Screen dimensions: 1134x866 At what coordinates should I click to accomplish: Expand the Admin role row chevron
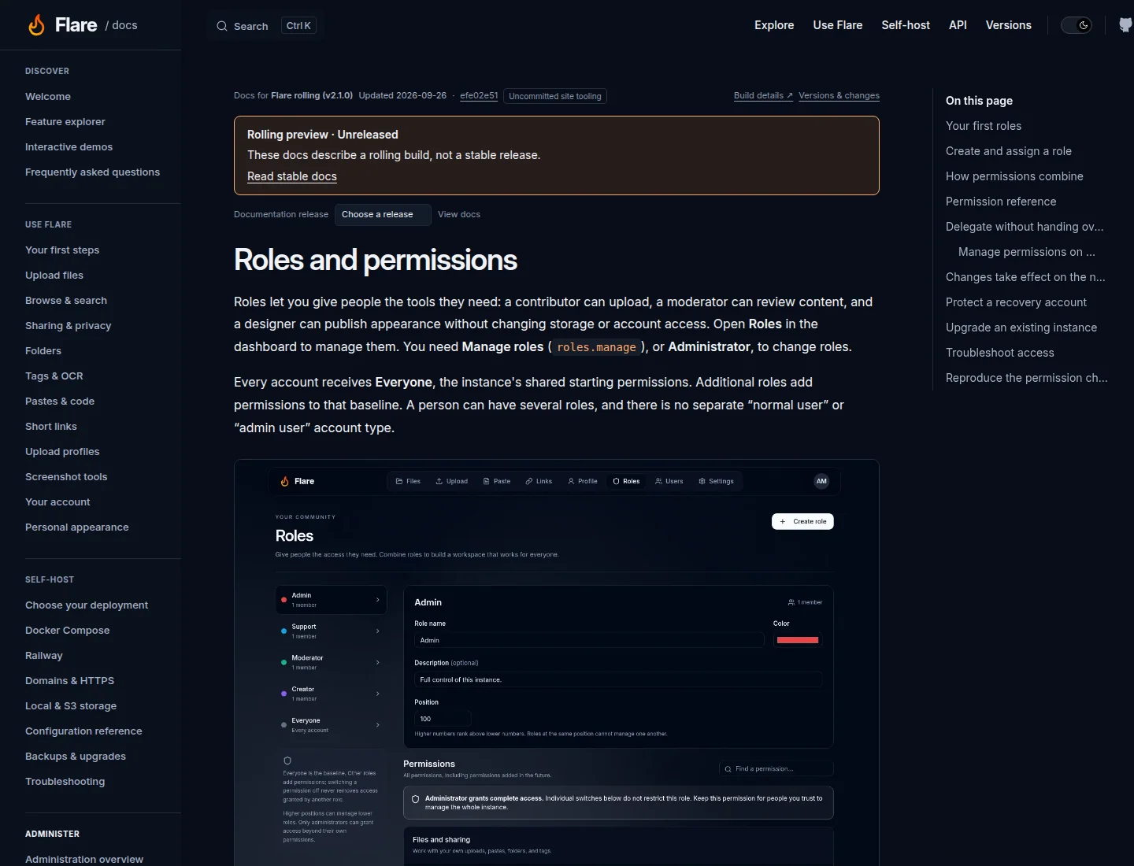pyautogui.click(x=378, y=600)
